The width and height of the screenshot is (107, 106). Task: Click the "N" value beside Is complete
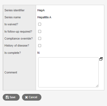click(38, 53)
